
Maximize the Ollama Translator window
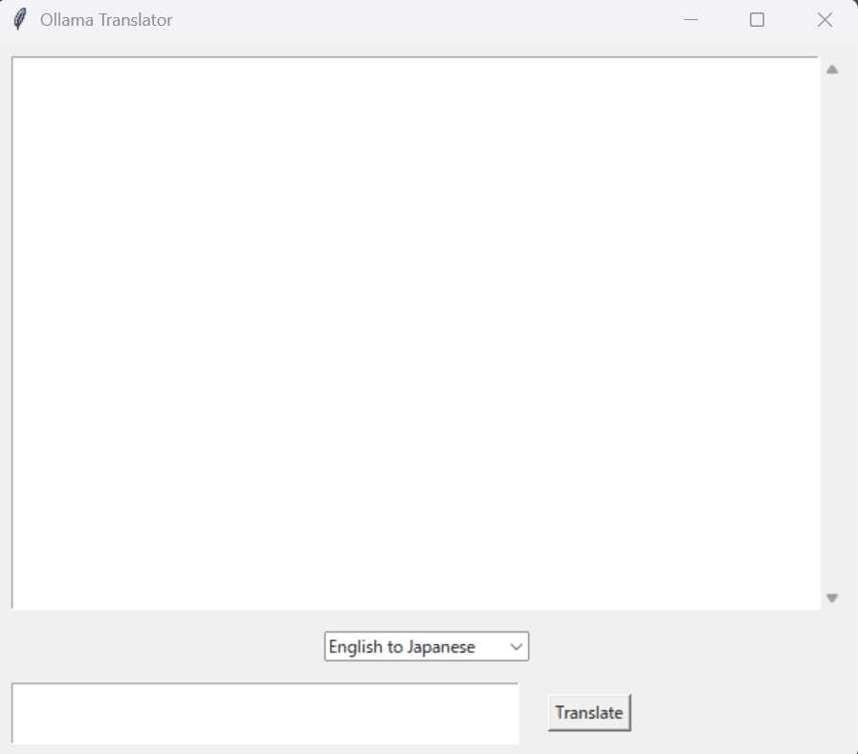pos(757,20)
